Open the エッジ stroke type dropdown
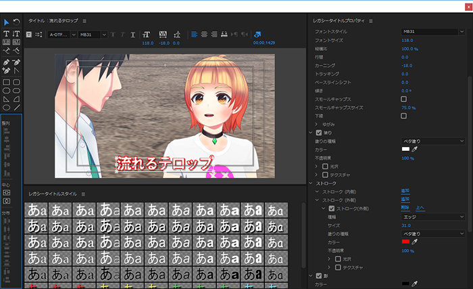The height and width of the screenshot is (289, 473). (432, 217)
